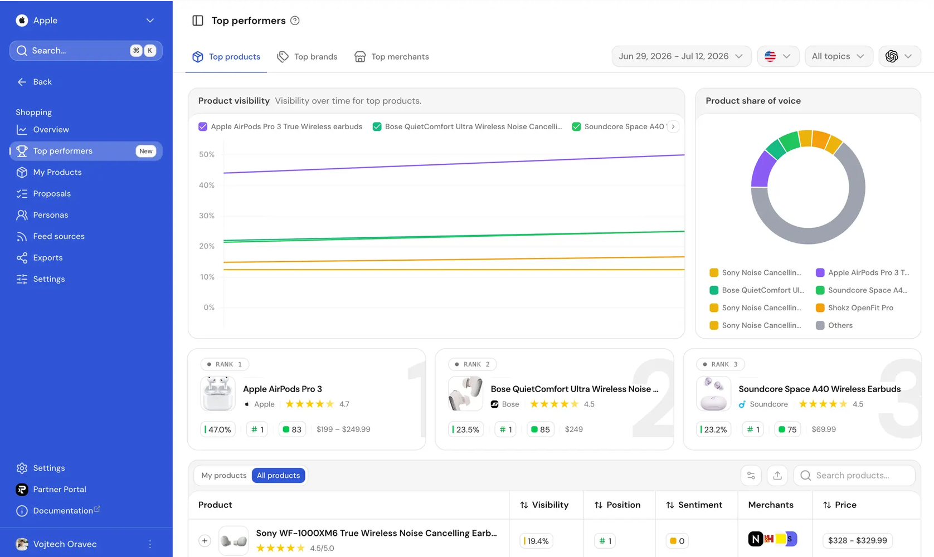Click the Proposals checklist icon
934x557 pixels.
(22, 194)
